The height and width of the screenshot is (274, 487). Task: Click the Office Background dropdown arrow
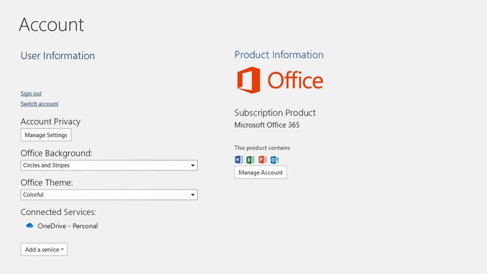click(193, 165)
